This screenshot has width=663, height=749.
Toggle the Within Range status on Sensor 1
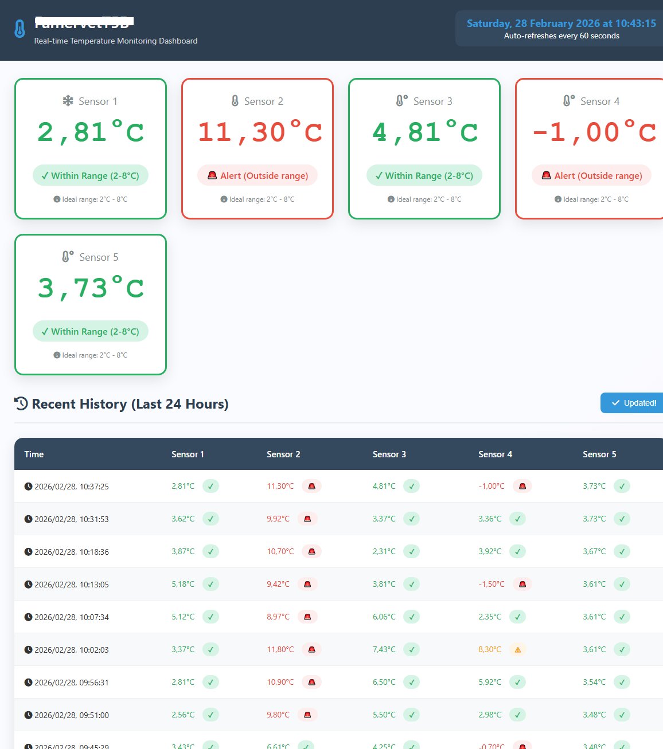click(90, 175)
